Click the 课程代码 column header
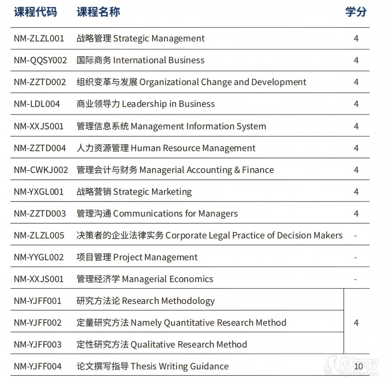Screen dimensions: 385x382 35,12
